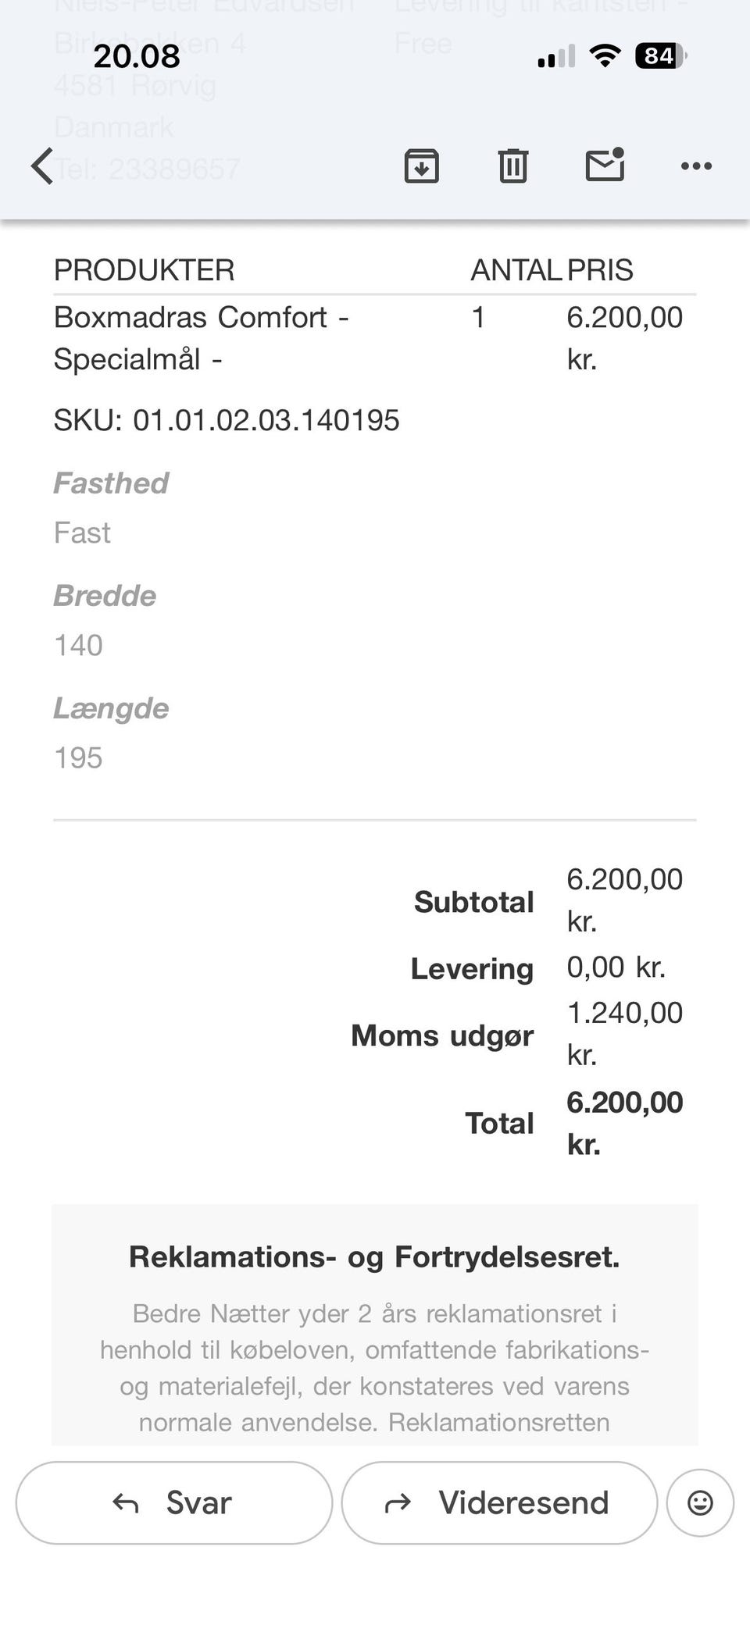Tap the Længde value 195

coord(78,757)
